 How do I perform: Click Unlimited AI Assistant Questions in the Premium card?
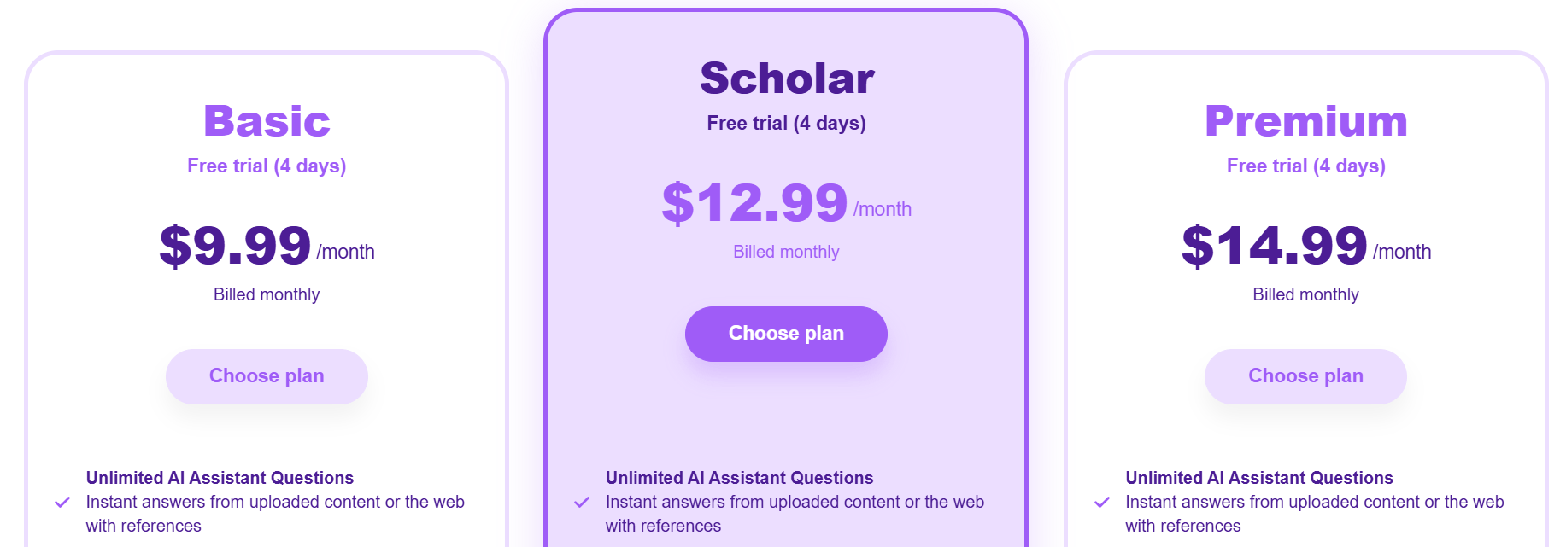(x=1258, y=478)
